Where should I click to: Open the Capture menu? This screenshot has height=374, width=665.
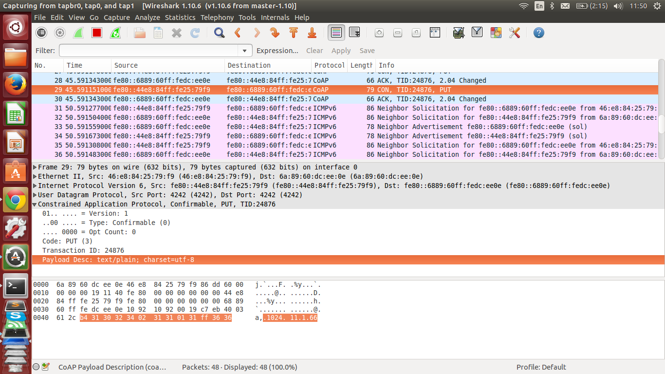pos(117,18)
